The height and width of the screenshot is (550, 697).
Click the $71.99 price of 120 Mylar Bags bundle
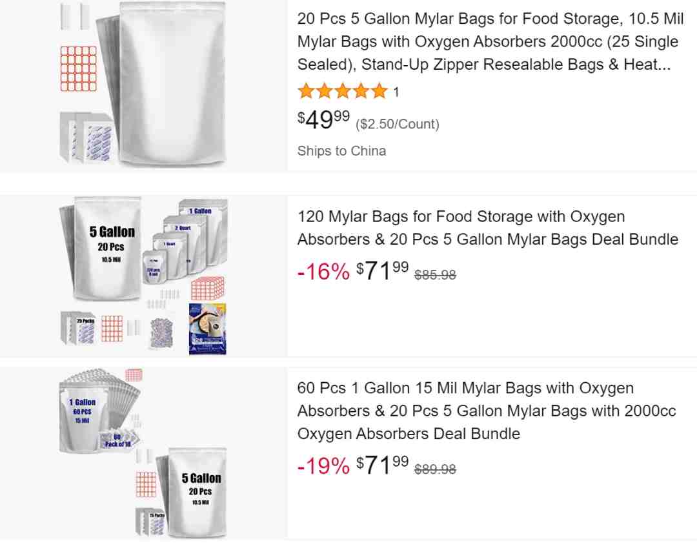point(382,270)
